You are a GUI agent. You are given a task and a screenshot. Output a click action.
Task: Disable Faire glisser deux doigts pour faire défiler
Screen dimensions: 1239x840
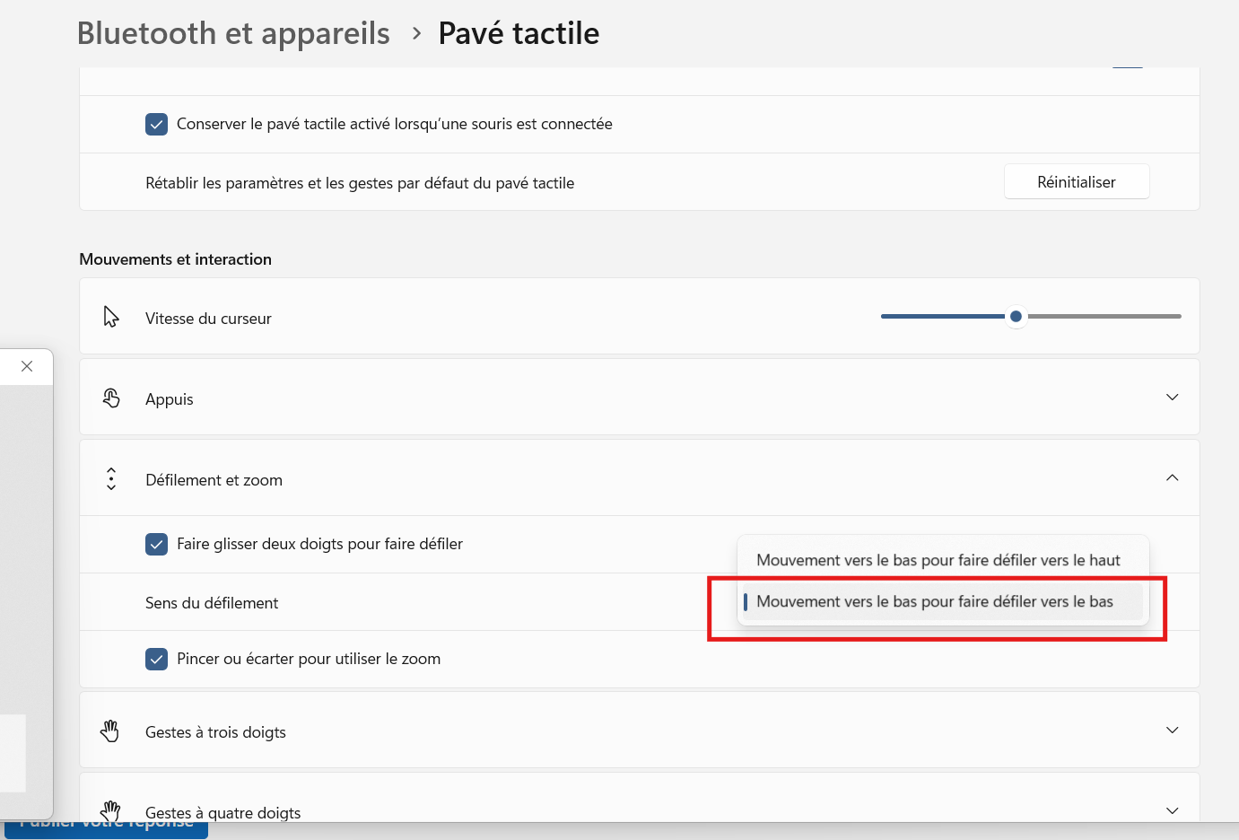[x=156, y=544]
